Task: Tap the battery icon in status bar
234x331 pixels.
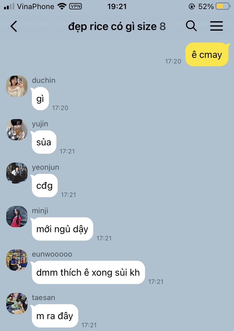Action: (x=223, y=6)
